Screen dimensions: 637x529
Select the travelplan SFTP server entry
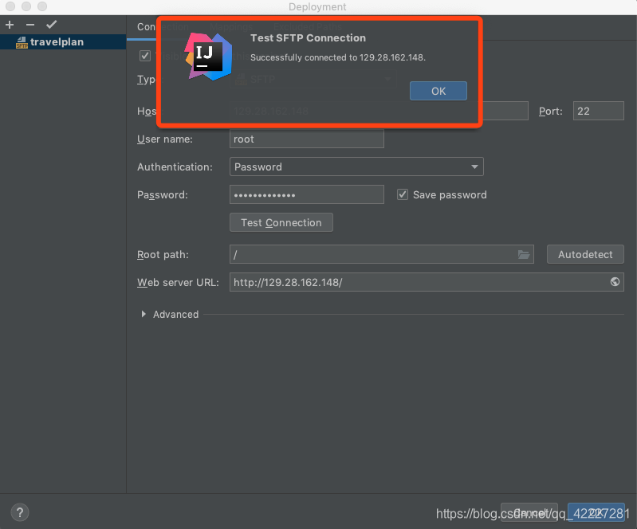pos(63,41)
